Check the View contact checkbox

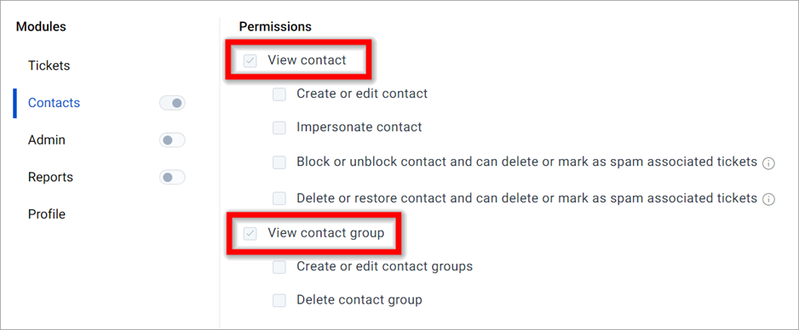click(250, 61)
